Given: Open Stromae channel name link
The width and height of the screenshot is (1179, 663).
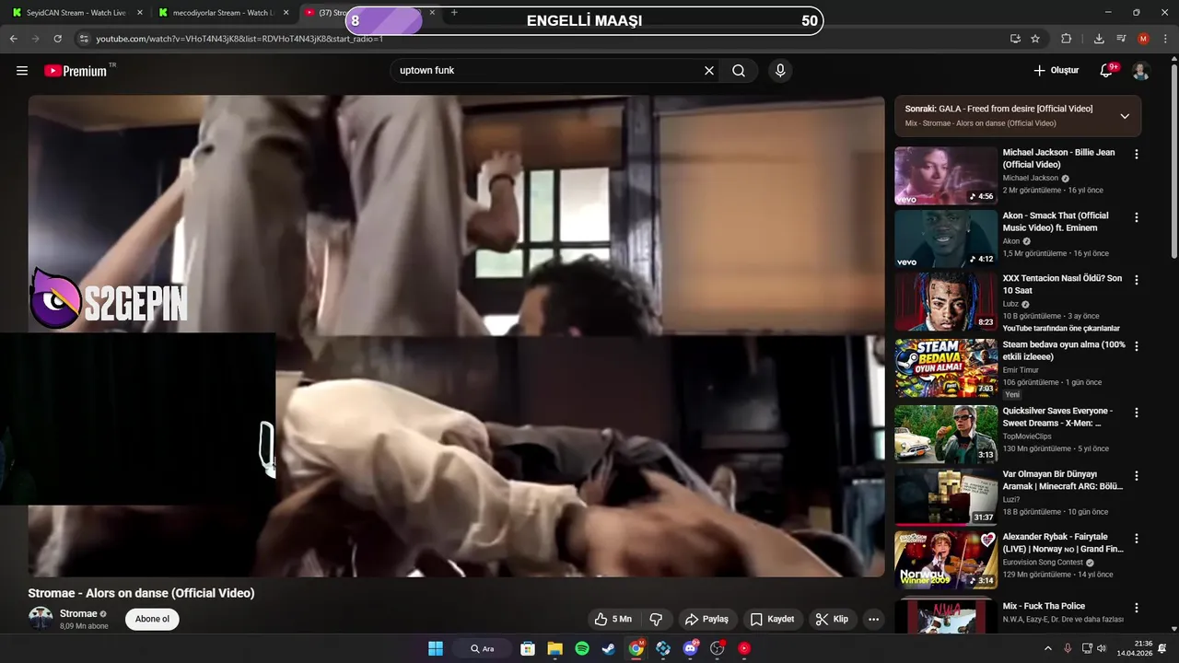Looking at the screenshot, I should pyautogui.click(x=78, y=614).
